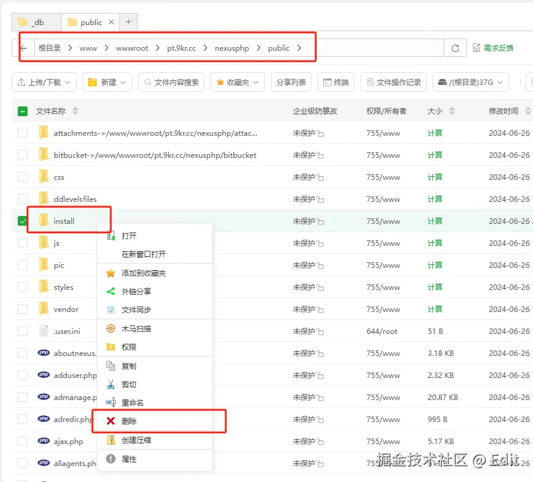This screenshot has width=533, height=482.
Task: Switch to the _db tab
Action: [x=36, y=22]
